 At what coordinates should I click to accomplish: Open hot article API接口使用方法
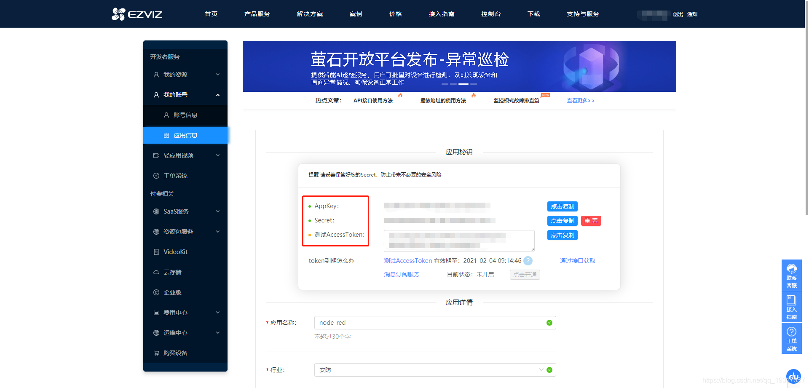click(x=373, y=100)
